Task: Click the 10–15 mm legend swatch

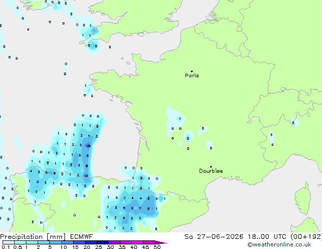Action: click(68, 242)
